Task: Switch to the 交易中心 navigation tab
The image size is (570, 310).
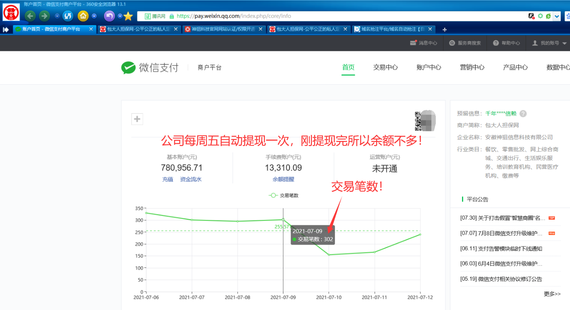Action: tap(385, 67)
